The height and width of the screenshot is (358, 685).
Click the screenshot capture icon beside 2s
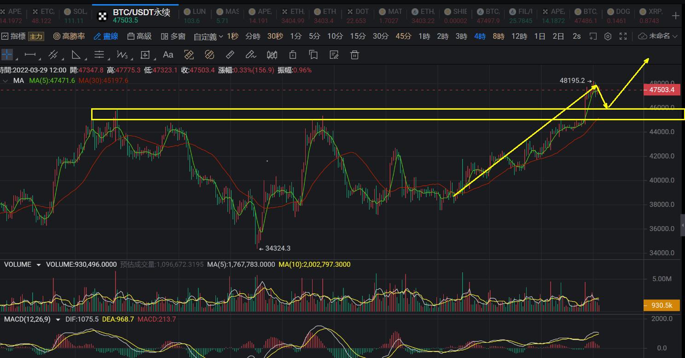(593, 36)
